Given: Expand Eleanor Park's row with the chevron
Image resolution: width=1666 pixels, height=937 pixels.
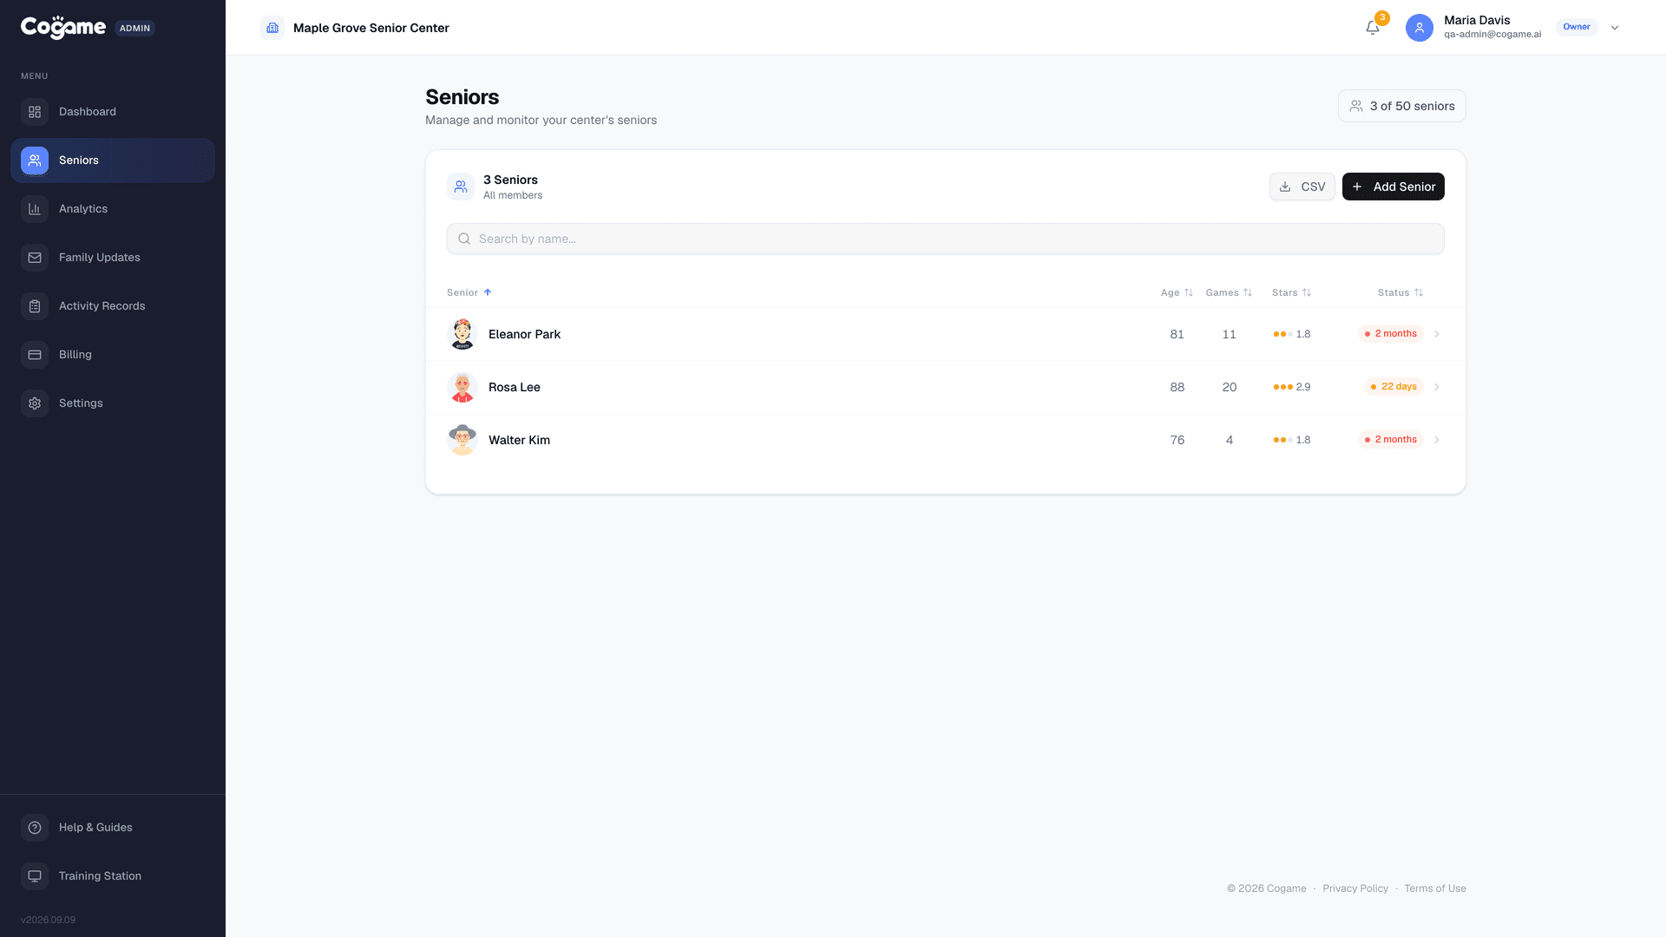Looking at the screenshot, I should 1437,334.
